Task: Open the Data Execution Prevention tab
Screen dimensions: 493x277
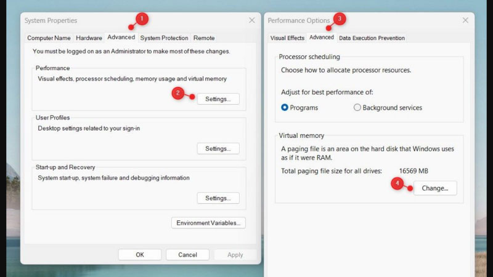Action: point(372,38)
